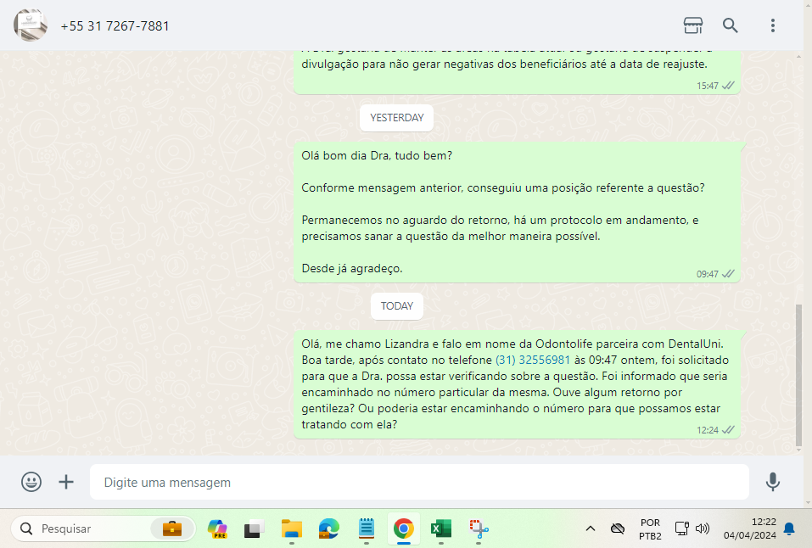The width and height of the screenshot is (812, 548).
Task: Open the business catalog storefront icon
Action: click(692, 25)
